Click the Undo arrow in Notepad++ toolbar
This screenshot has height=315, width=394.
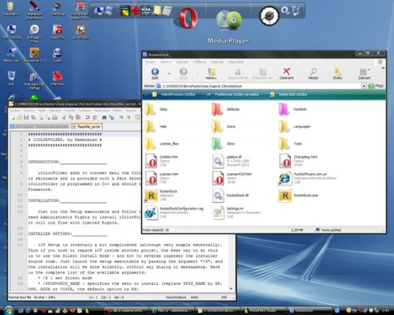tap(87, 117)
